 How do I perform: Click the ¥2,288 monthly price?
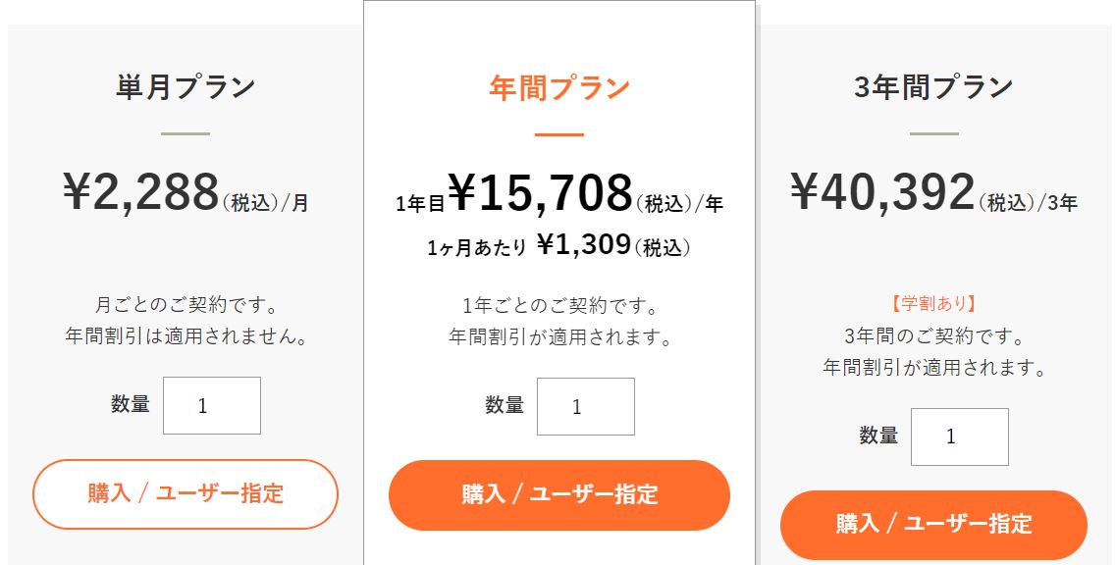(141, 192)
